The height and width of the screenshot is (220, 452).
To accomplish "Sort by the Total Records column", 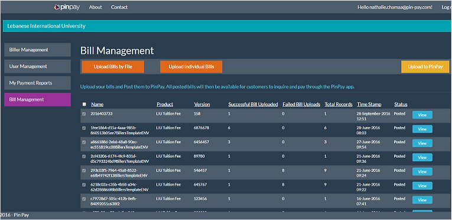I will [x=339, y=104].
